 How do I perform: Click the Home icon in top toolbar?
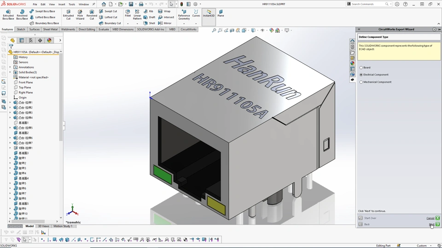104,4
